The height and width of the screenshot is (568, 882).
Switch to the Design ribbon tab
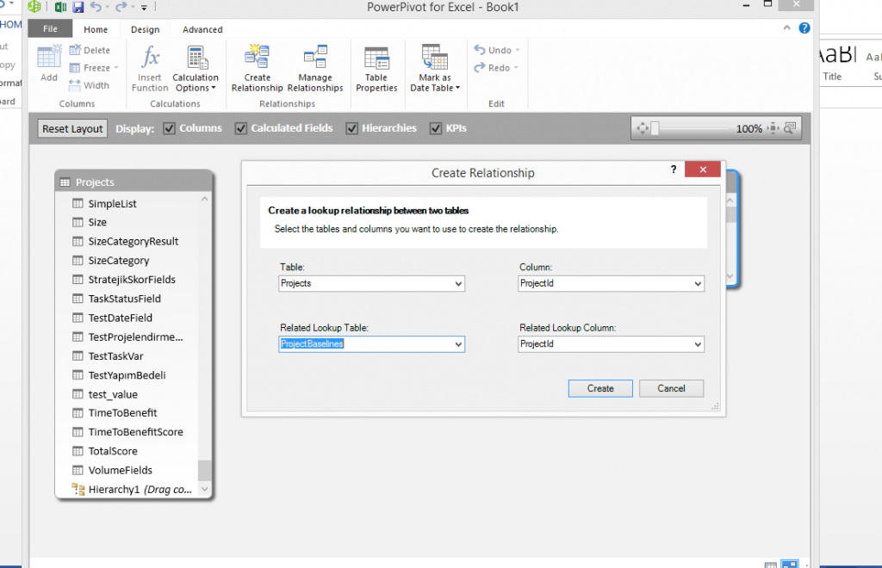click(x=145, y=29)
